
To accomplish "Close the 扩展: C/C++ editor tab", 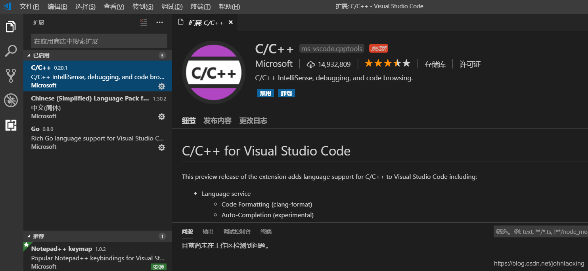I will coord(231,23).
